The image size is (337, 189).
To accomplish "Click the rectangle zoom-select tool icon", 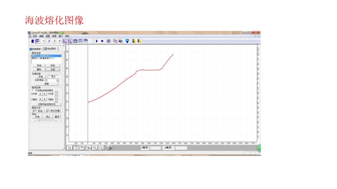I will click(89, 147).
